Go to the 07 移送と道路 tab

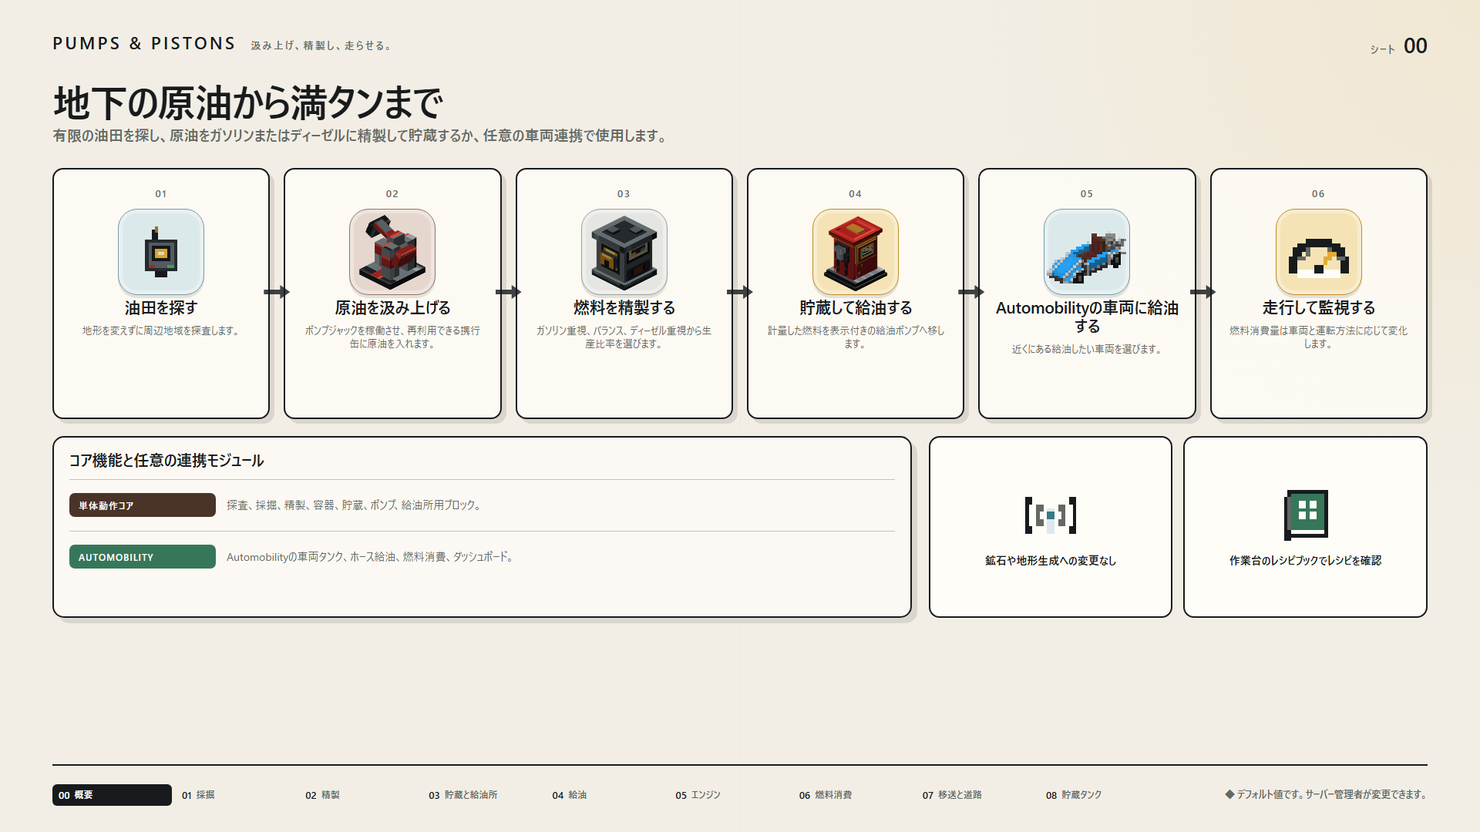point(952,795)
